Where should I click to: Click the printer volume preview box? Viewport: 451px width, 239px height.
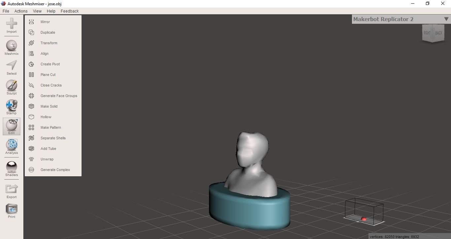[364, 212]
